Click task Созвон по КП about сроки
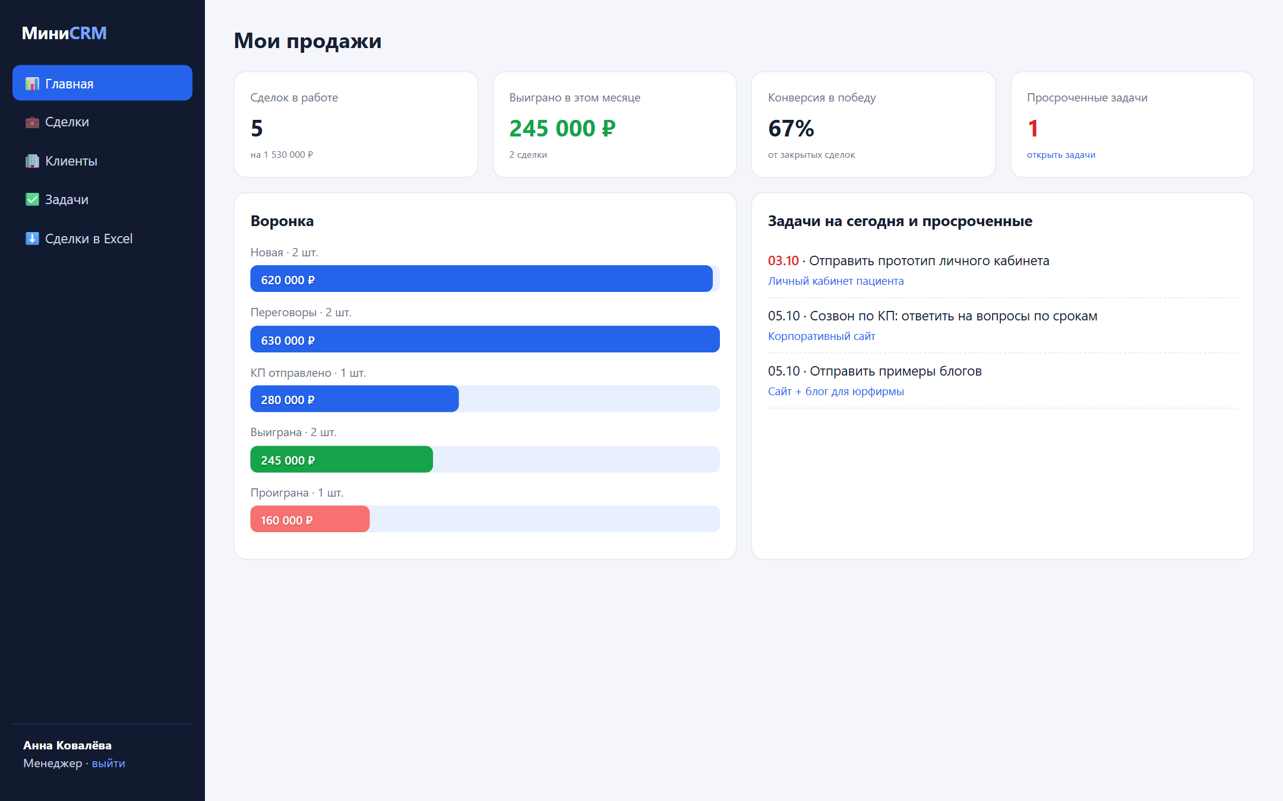The image size is (1283, 801). (953, 316)
